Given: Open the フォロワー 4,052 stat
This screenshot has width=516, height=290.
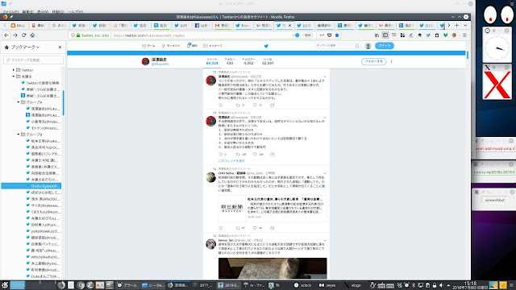Looking at the screenshot, I should tap(248, 61).
